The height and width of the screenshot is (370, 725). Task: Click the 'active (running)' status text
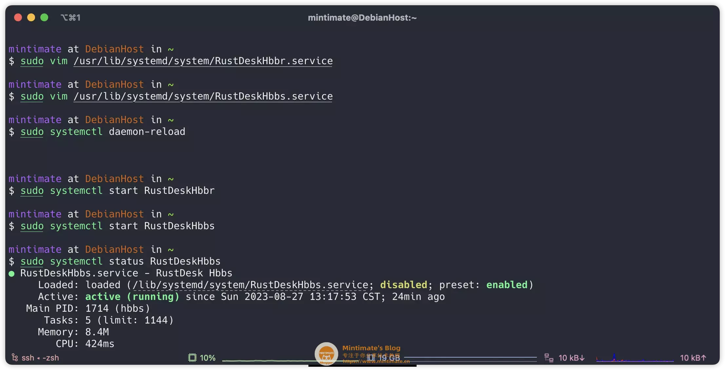pyautogui.click(x=132, y=297)
